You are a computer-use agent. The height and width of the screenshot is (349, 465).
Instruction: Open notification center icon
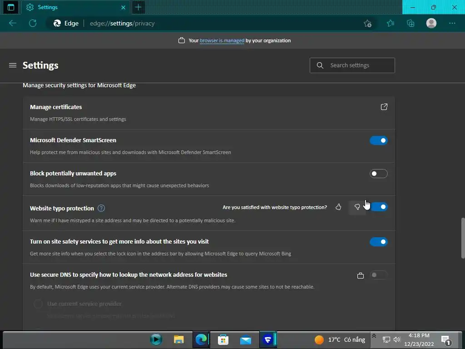(x=446, y=340)
